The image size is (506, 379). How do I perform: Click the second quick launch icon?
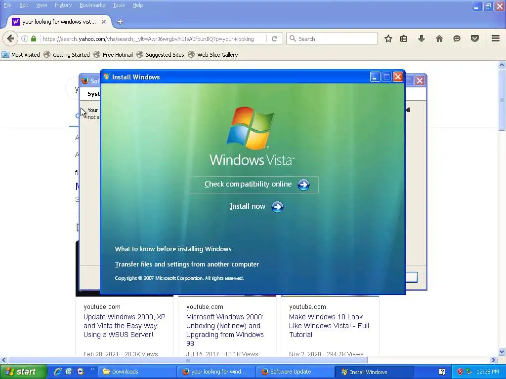tap(69, 372)
